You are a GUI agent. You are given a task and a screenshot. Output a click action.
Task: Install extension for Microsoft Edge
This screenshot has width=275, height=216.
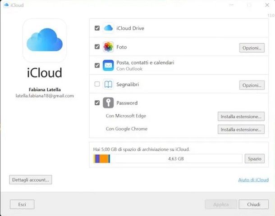(x=241, y=117)
